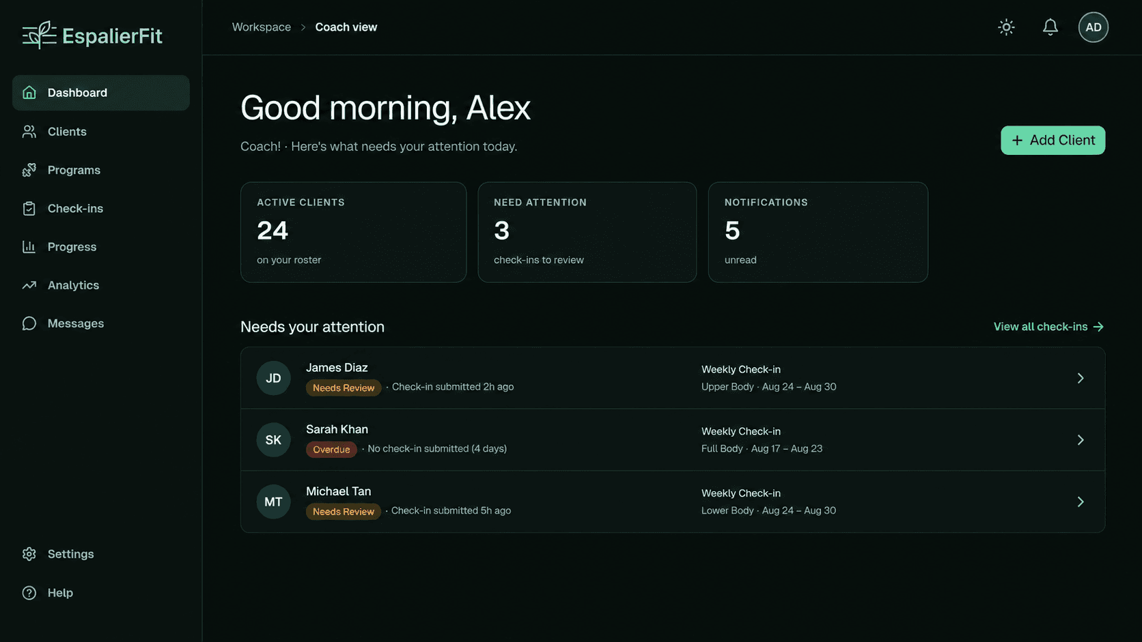Screen dimensions: 1142x642
Task: Open the Progress page
Action: tap(101, 247)
